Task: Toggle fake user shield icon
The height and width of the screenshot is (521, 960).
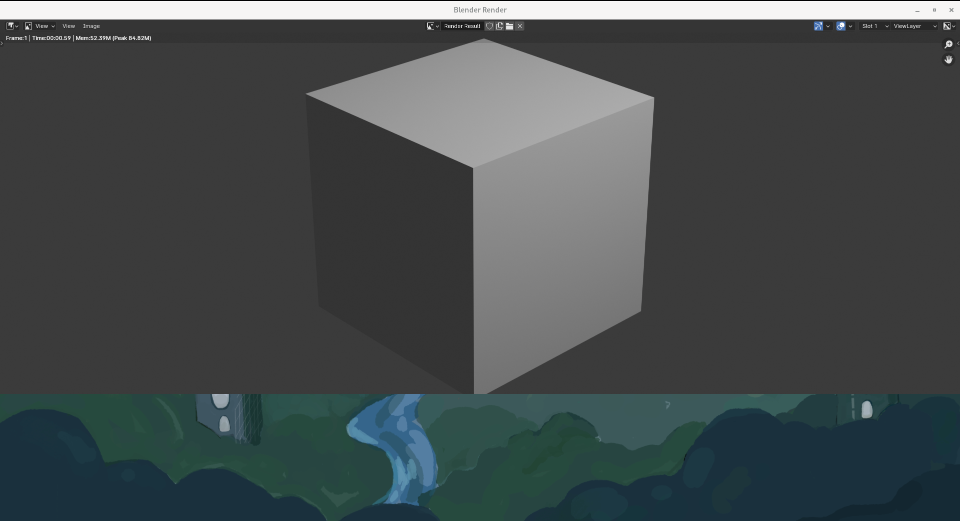Action: pyautogui.click(x=489, y=26)
